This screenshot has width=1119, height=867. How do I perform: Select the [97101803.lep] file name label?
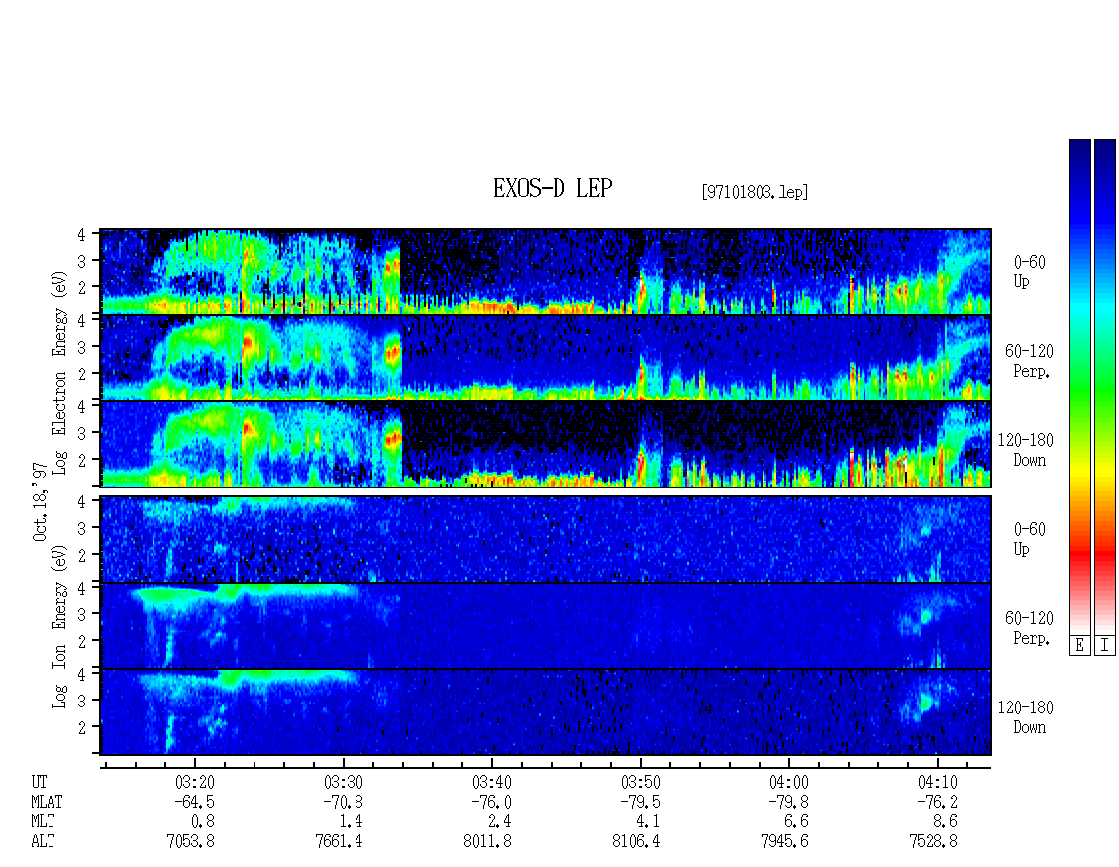(x=755, y=192)
